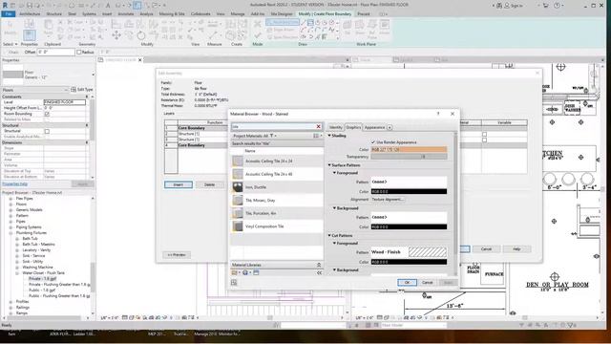Click the Wood - Finish cut pattern field
The width and height of the screenshot is (611, 344).
tap(409, 252)
